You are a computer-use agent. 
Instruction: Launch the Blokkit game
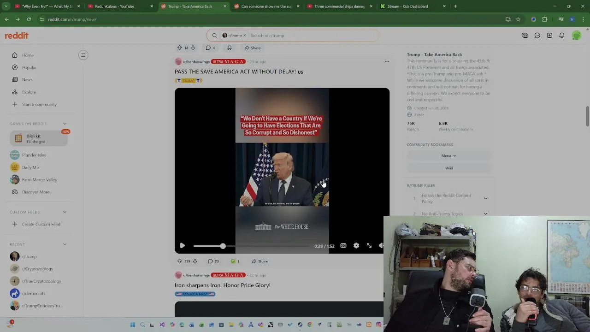tap(39, 138)
